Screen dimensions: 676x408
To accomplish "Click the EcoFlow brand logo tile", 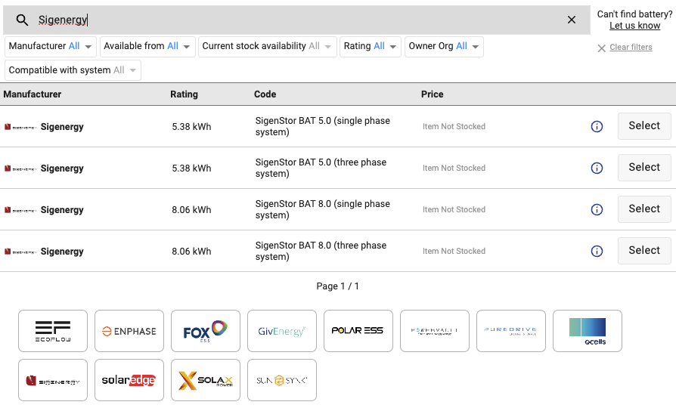I will coord(53,331).
